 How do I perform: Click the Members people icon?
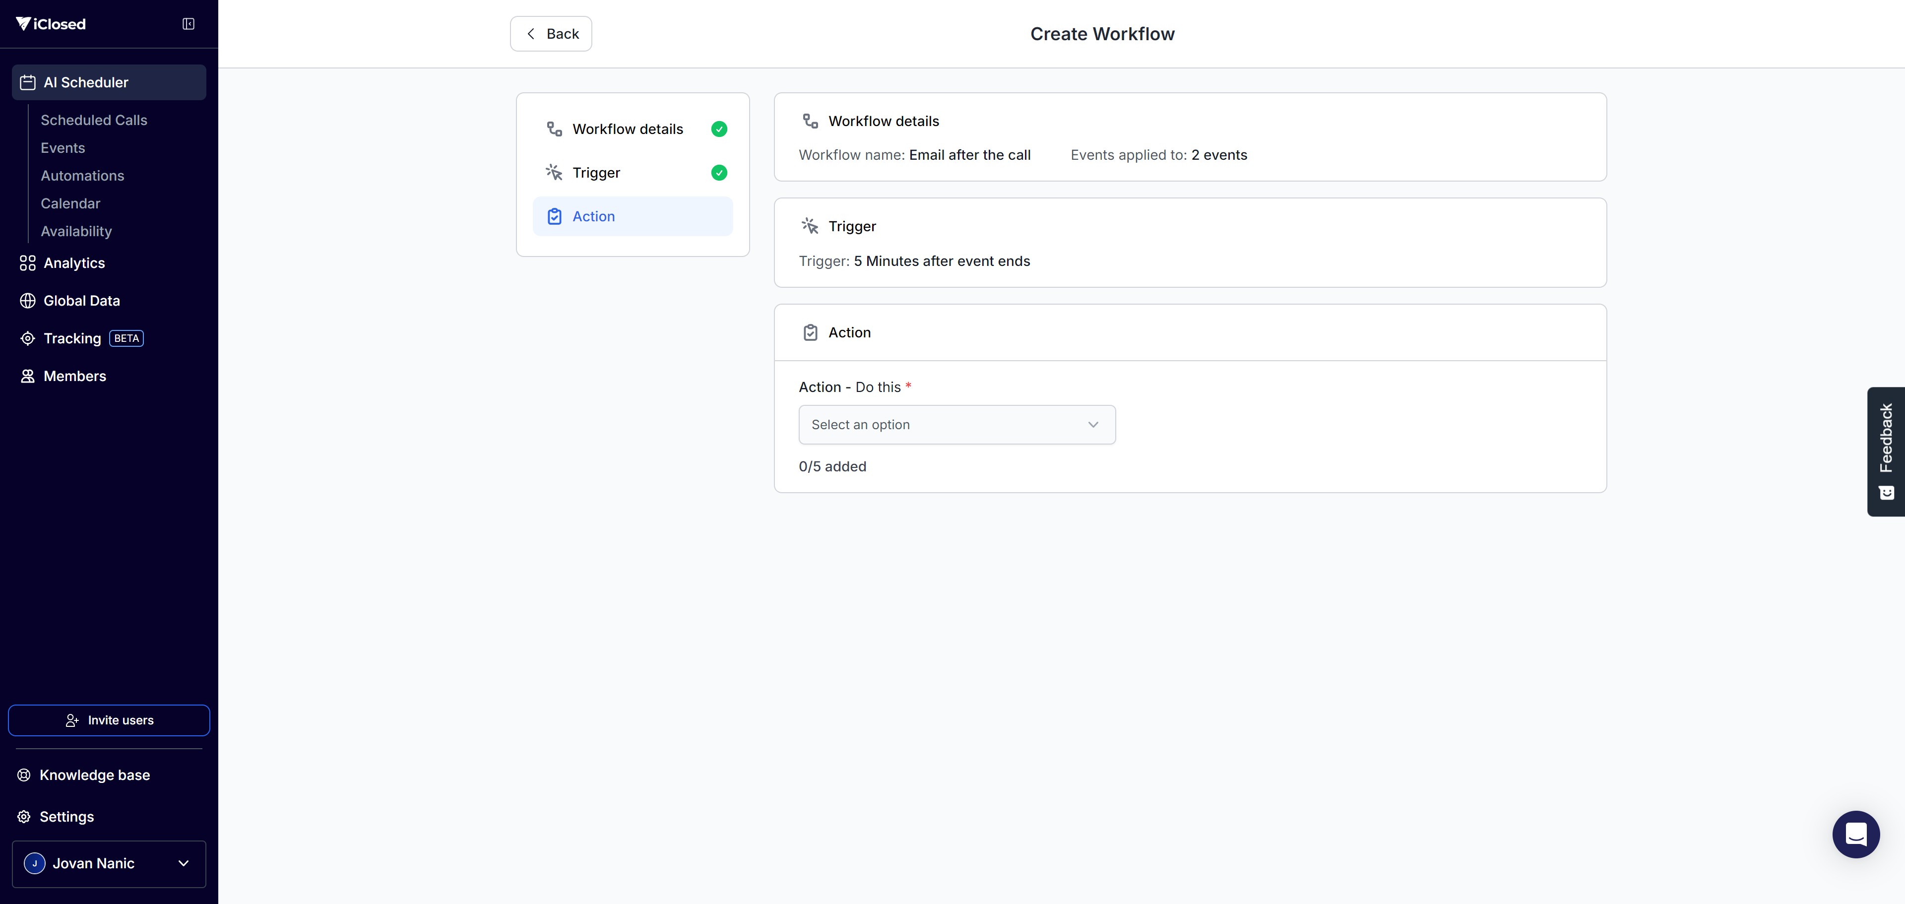coord(27,377)
